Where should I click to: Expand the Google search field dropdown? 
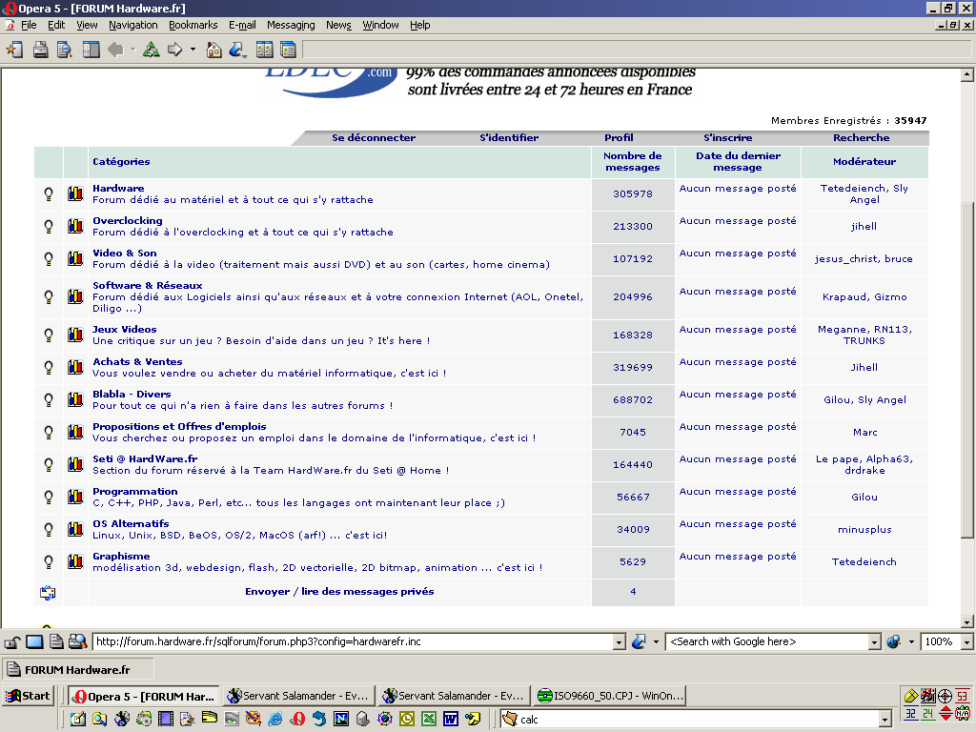(x=874, y=642)
